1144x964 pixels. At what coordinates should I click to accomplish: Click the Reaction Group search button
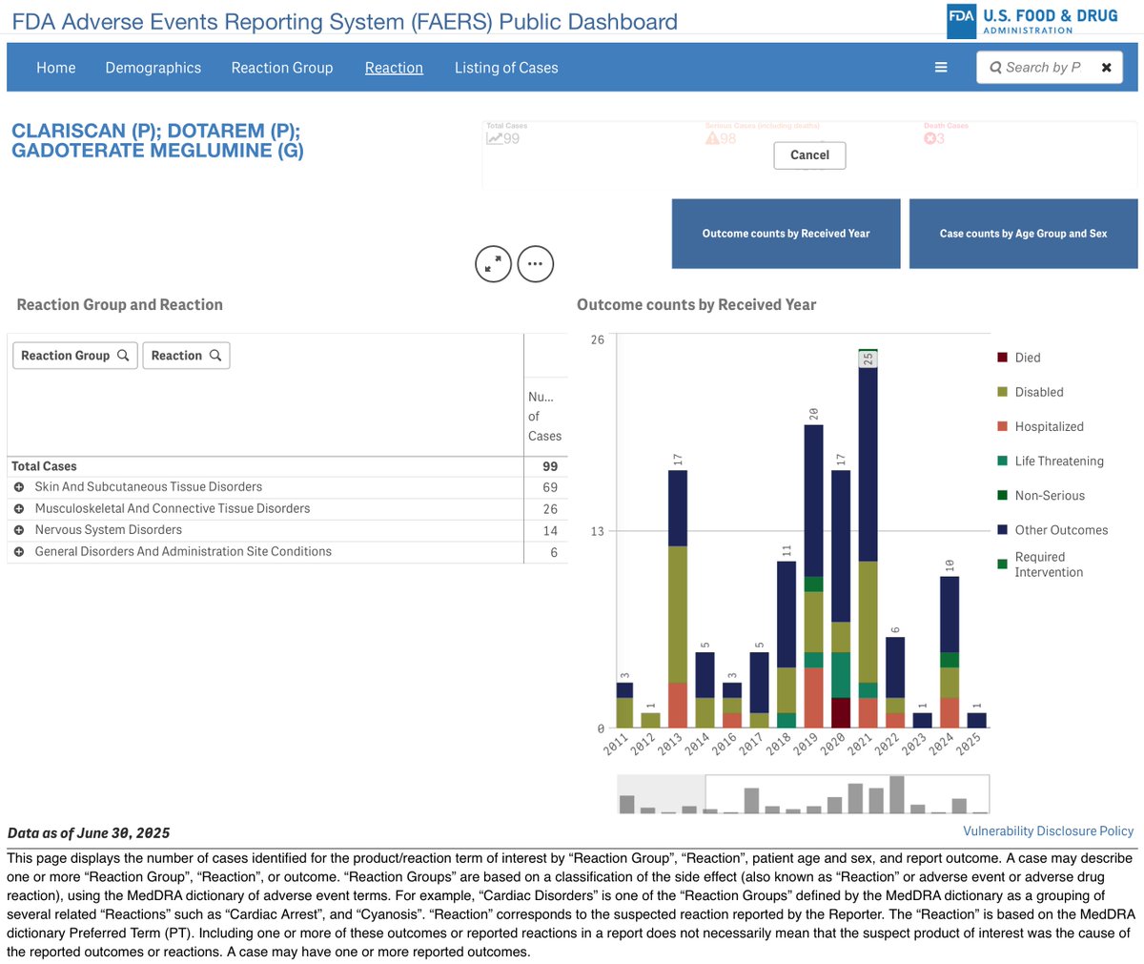(75, 356)
